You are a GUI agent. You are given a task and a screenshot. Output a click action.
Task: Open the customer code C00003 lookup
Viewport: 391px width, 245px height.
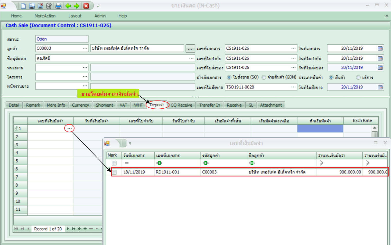click(85, 48)
